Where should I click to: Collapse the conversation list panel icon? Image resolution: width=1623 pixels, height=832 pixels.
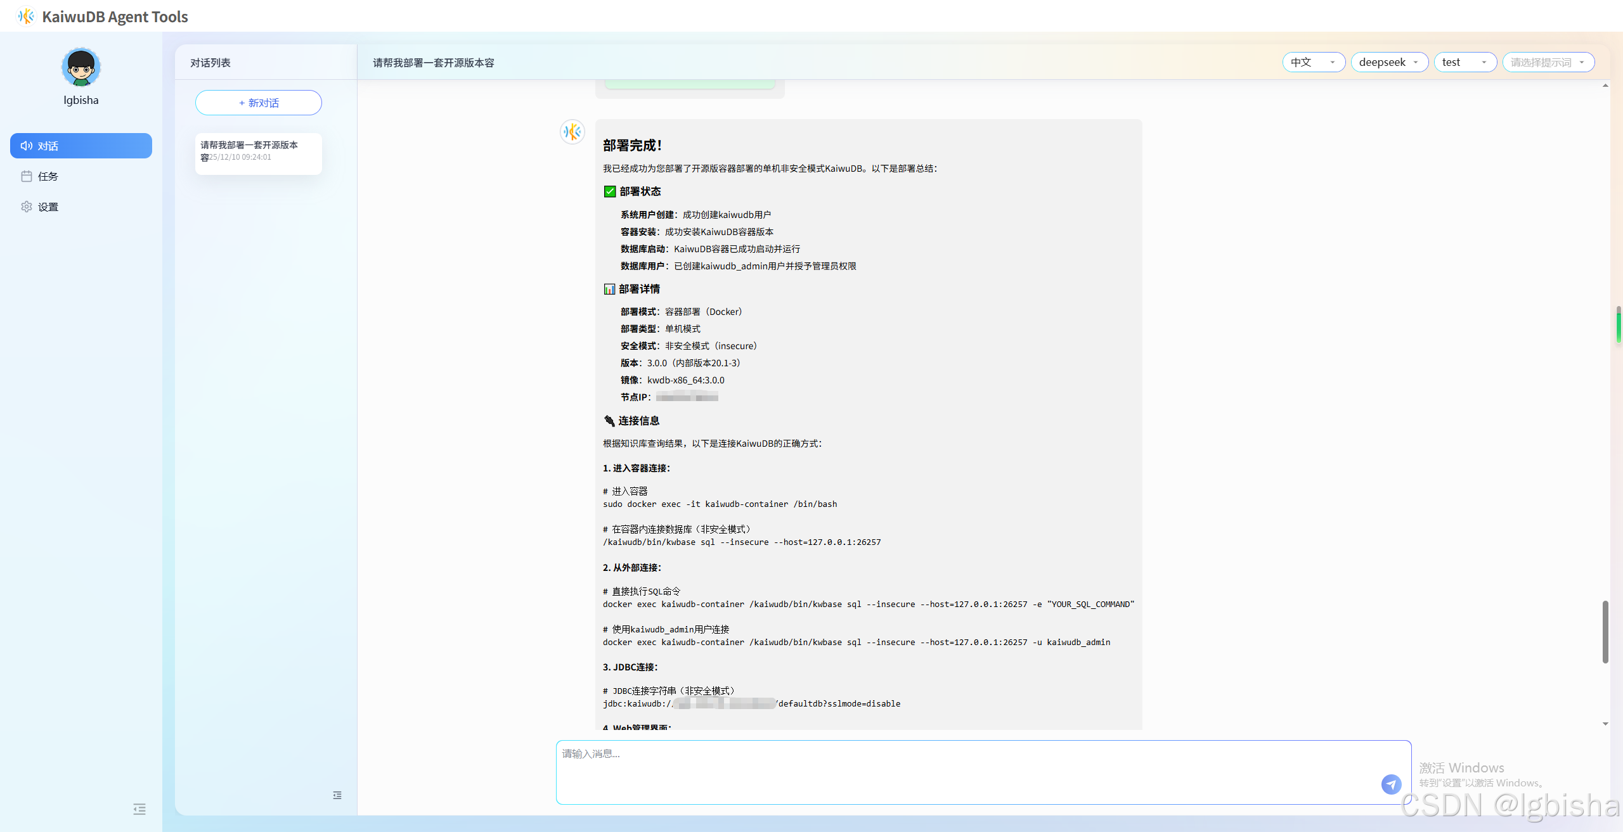click(337, 795)
